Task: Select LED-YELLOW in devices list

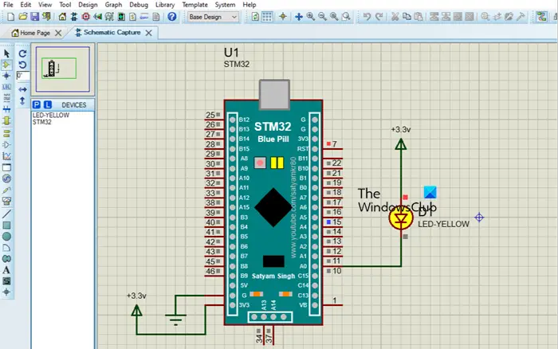Action: pos(51,116)
